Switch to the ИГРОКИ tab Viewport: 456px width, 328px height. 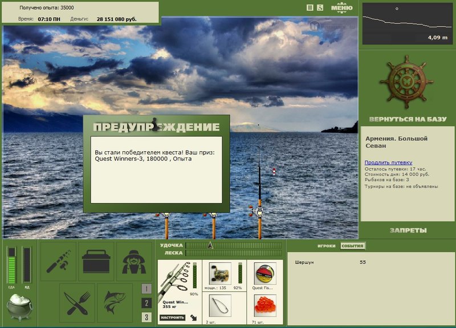[x=326, y=246]
